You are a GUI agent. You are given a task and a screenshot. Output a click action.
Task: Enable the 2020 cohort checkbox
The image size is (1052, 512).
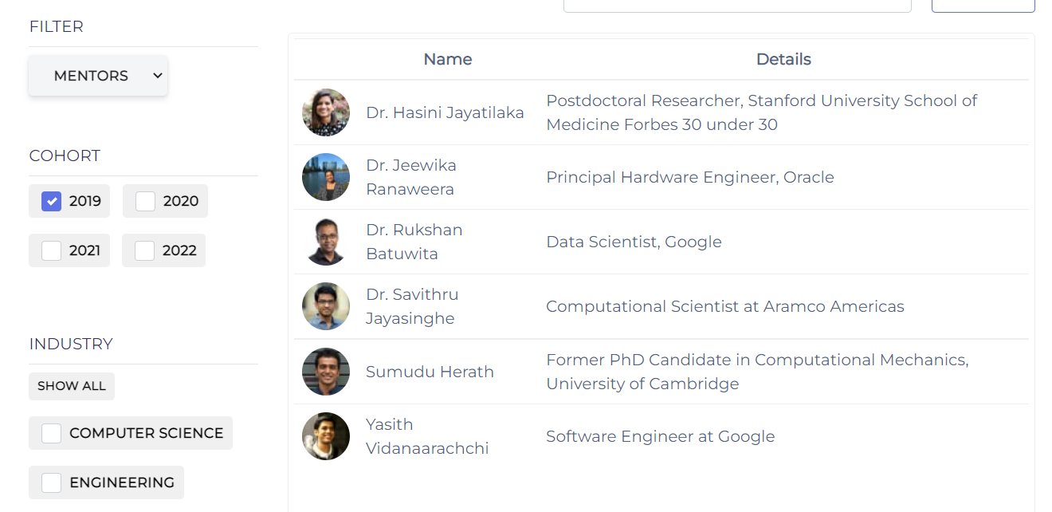point(145,201)
